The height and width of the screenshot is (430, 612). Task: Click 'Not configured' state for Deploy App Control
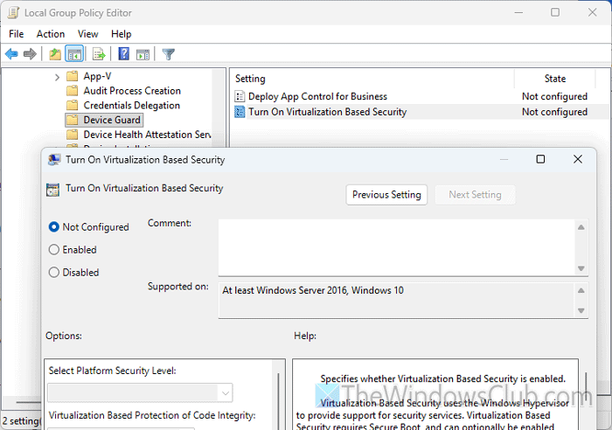pos(554,96)
